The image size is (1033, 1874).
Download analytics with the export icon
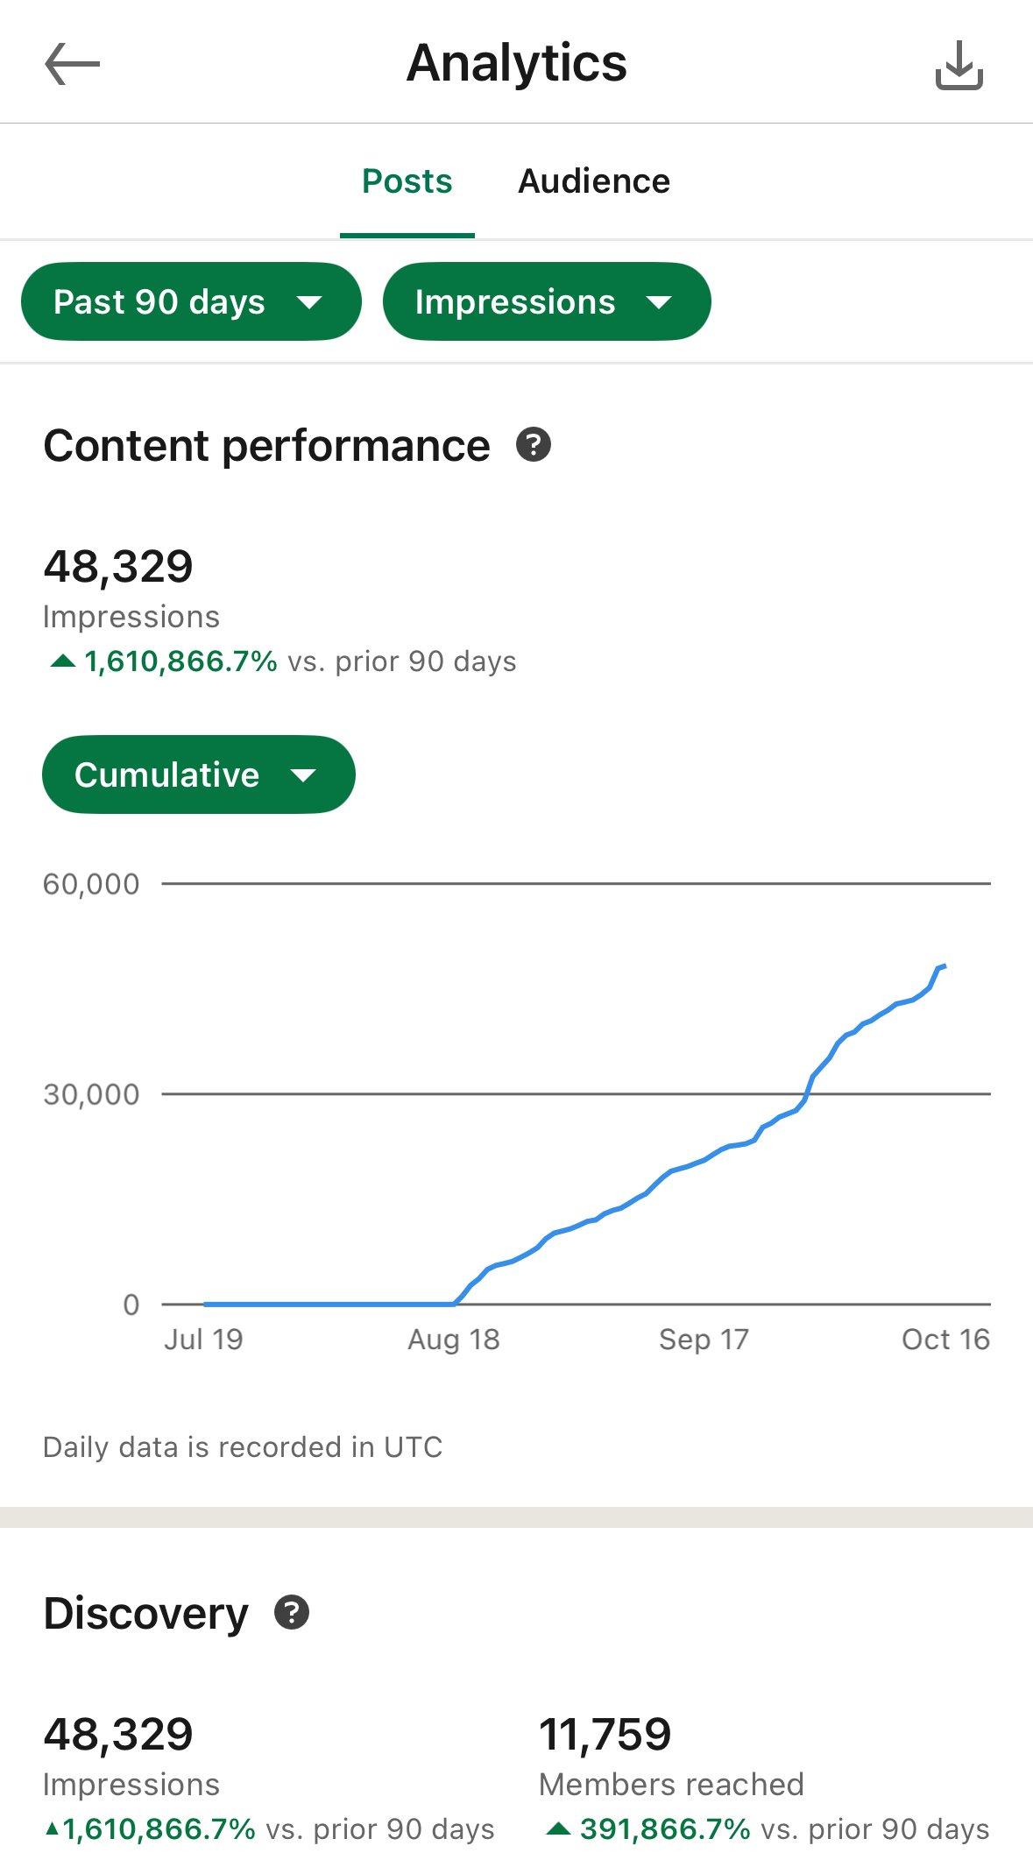959,66
